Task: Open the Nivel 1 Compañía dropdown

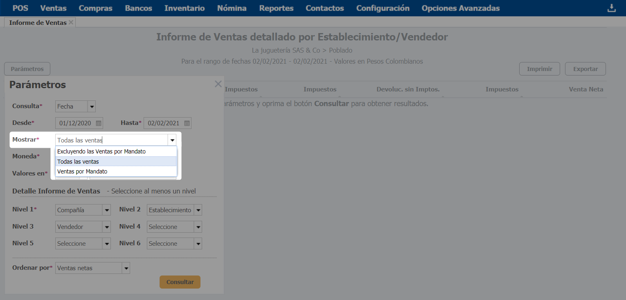Action: pos(107,210)
